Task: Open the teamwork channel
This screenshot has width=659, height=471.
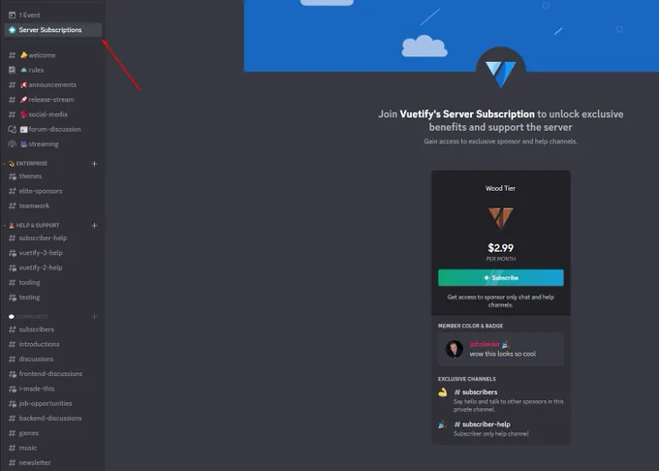Action: (52, 205)
